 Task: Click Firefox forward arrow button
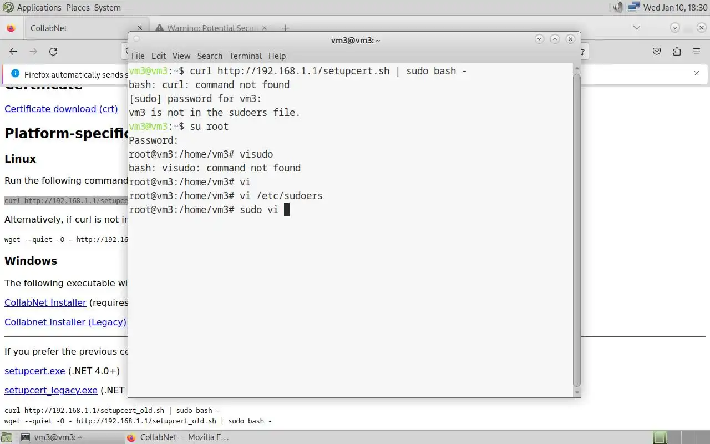coord(33,51)
